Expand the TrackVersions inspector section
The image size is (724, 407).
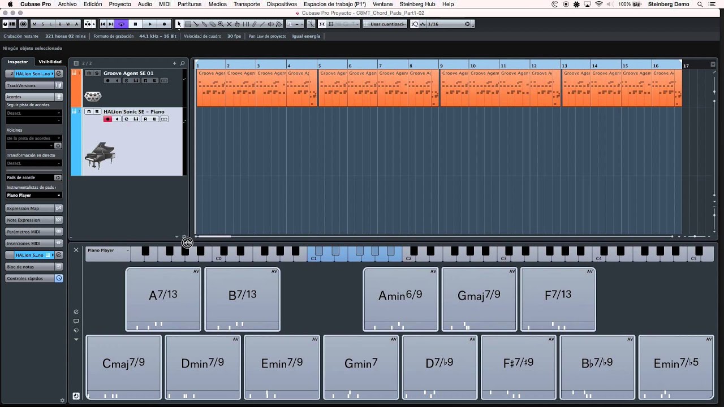coord(34,85)
